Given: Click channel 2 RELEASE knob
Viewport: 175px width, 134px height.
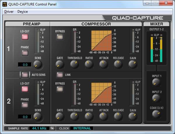Looking at the screenshot, I should (118, 117).
